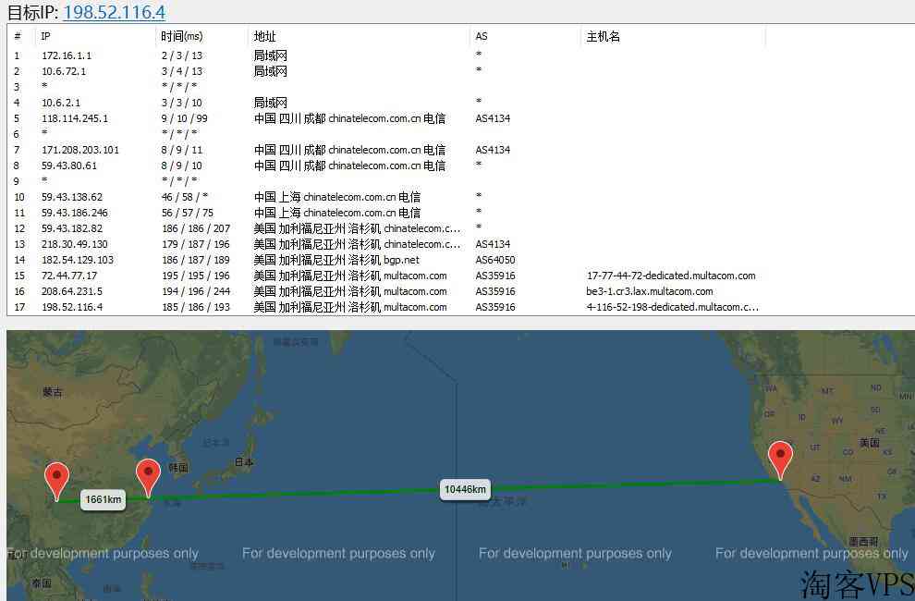Click hostname 4-116-52-198-dedicated.multacom.c...

pos(672,308)
